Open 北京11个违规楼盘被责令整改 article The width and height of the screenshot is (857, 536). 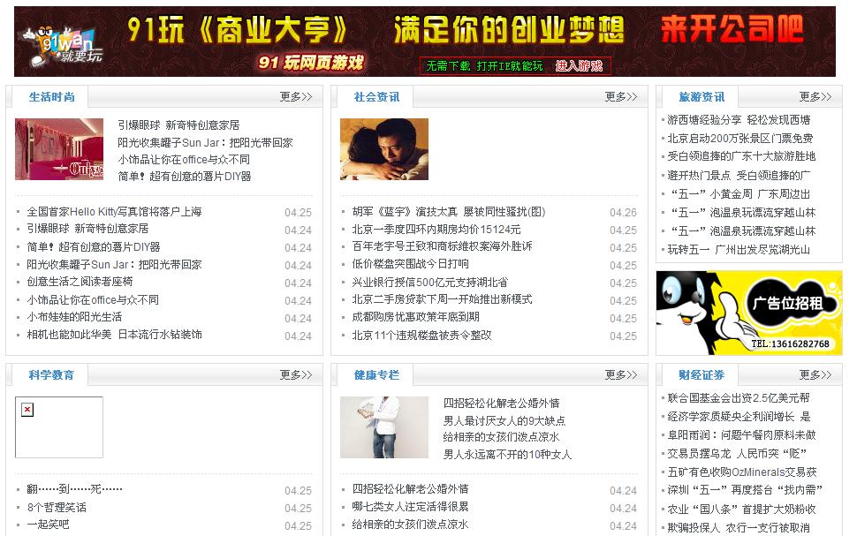(x=421, y=335)
